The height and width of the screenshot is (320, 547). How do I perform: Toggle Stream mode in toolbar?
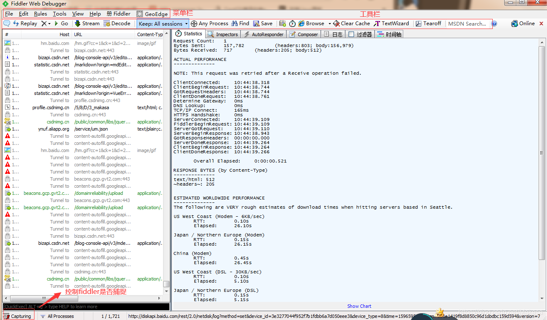click(x=87, y=24)
